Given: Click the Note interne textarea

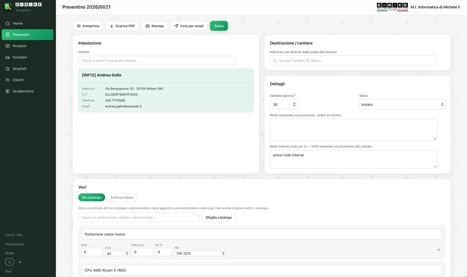Looking at the screenshot, I should coord(353,159).
